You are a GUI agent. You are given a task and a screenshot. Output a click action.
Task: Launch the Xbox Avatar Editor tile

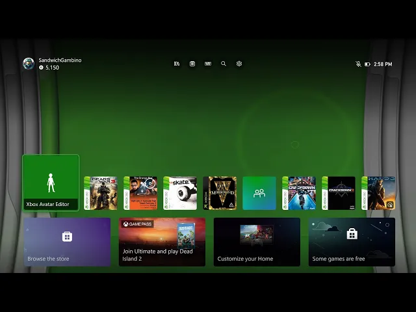[51, 183]
